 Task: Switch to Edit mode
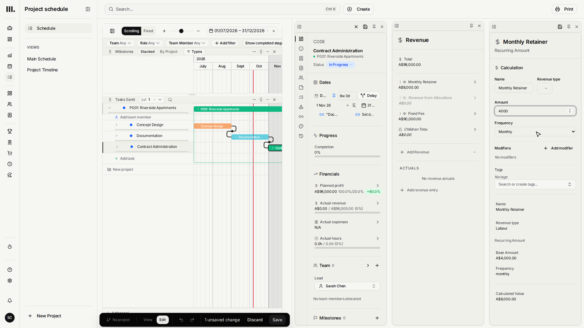pyautogui.click(x=163, y=320)
